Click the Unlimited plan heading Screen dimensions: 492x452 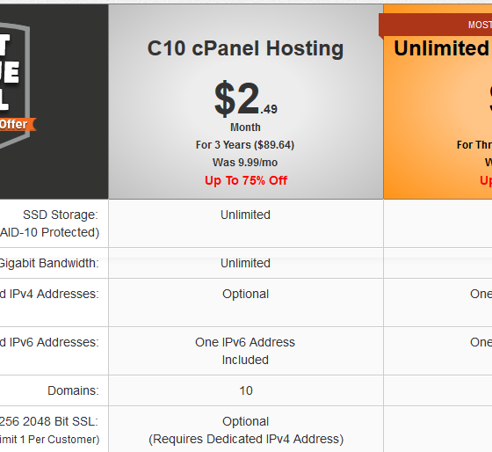coord(443,48)
